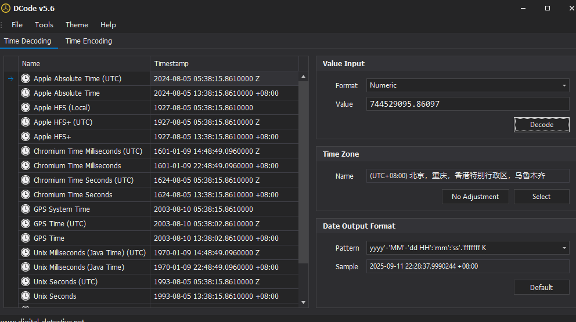Select timestamp 2024-08-05 05:38:15.8610000 Z
This screenshot has height=322, width=576.
click(x=224, y=78)
